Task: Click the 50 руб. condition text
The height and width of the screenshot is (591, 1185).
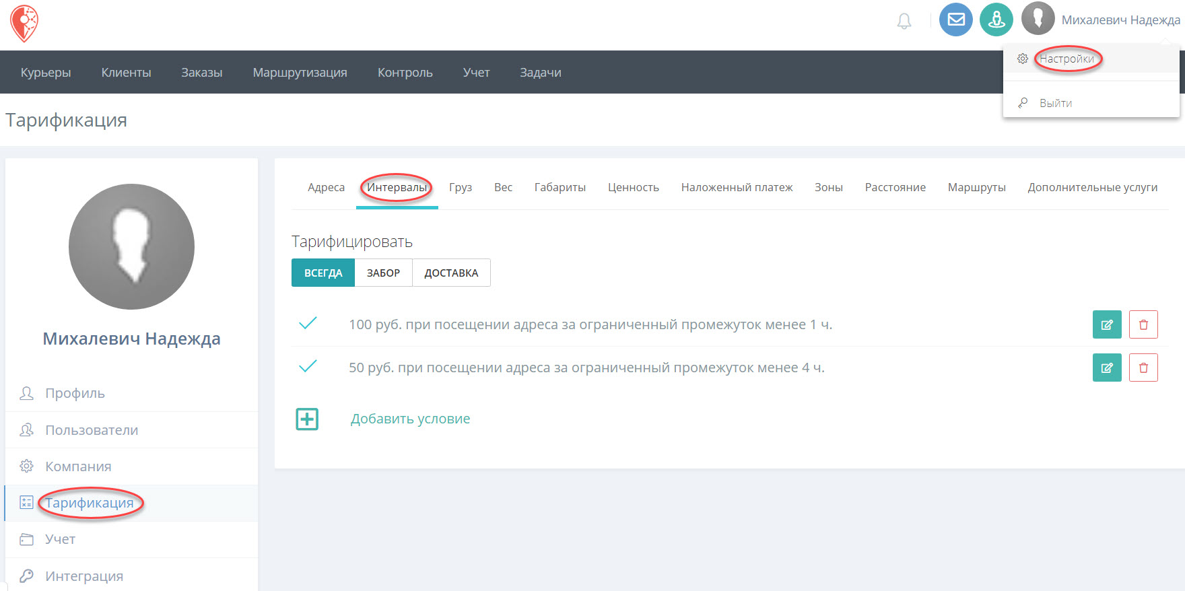Action: point(586,368)
